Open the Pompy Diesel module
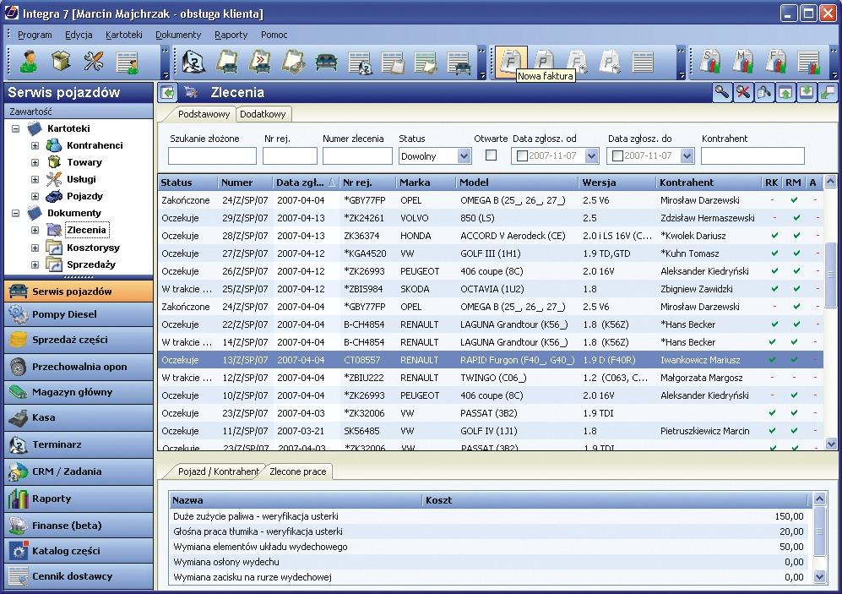842x594 pixels. click(79, 314)
